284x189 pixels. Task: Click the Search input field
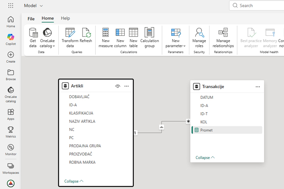258,6
